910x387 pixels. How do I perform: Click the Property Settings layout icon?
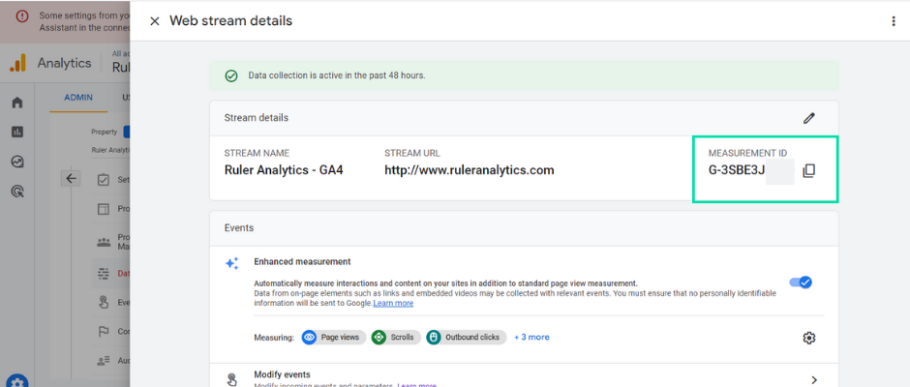tap(104, 209)
